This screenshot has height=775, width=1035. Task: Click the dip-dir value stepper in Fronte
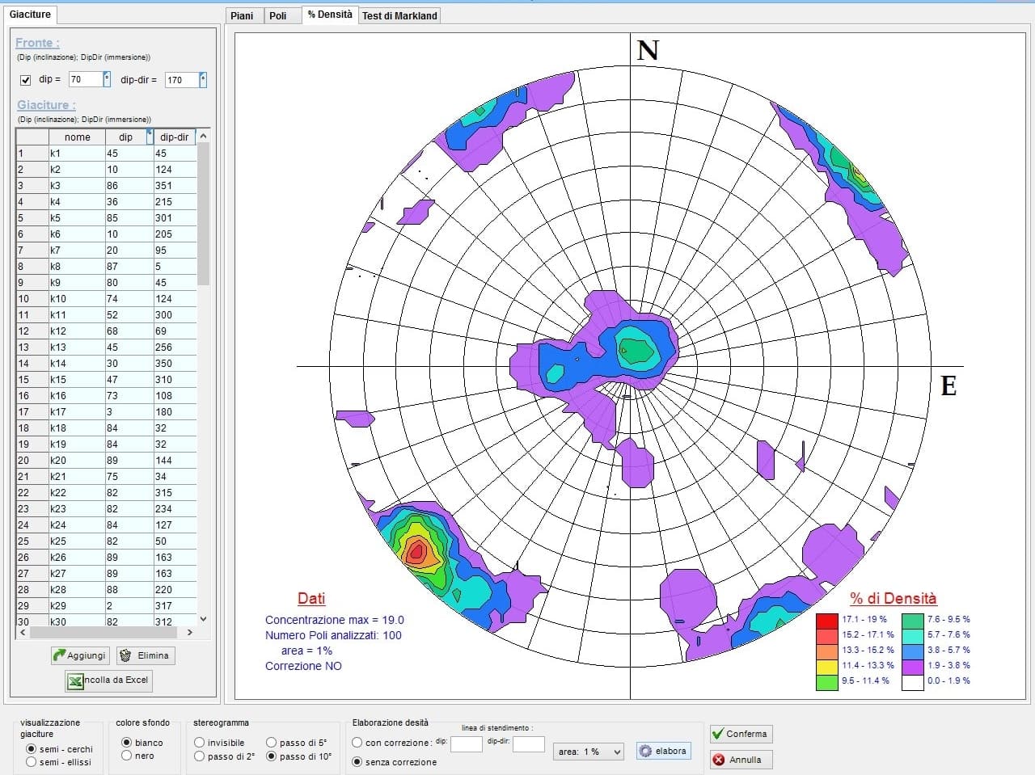[x=203, y=79]
